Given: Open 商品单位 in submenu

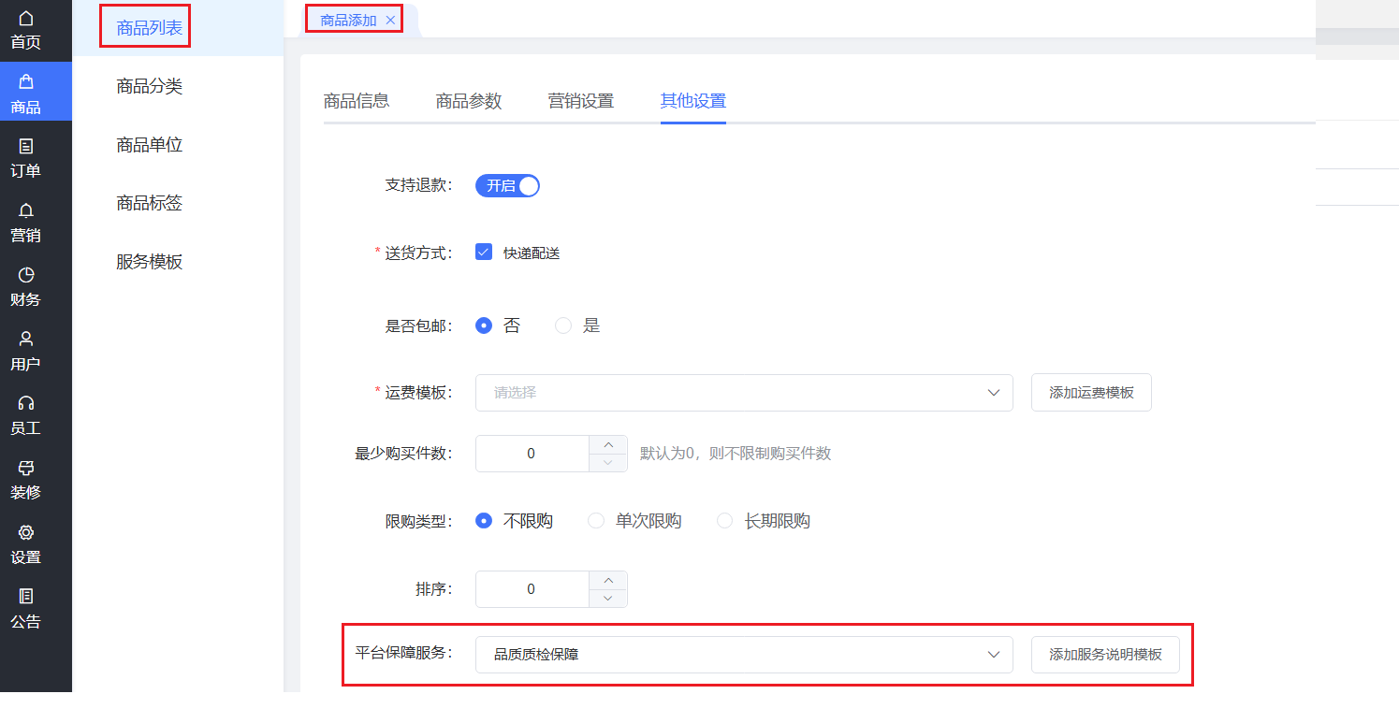Looking at the screenshot, I should [x=150, y=145].
